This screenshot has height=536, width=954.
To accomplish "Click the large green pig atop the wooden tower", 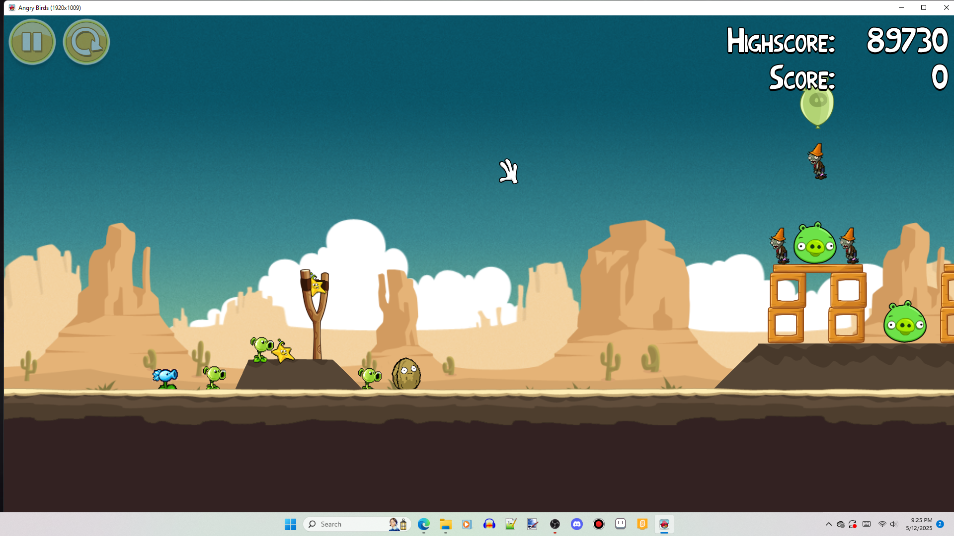I will (x=815, y=243).
